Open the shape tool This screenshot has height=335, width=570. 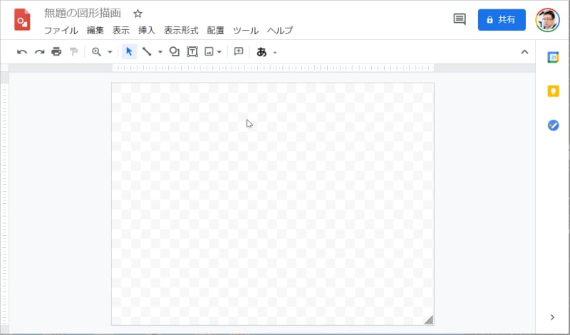pyautogui.click(x=175, y=51)
